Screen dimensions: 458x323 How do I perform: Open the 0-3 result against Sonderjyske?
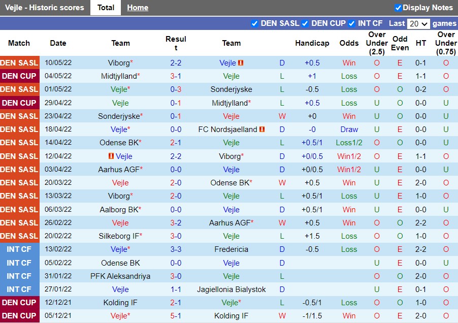[176, 89]
